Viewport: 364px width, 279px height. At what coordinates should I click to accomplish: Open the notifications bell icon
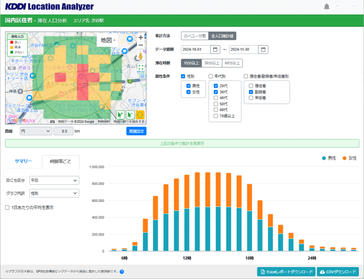(x=327, y=7)
